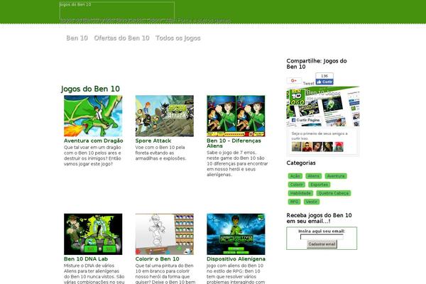426x284 pixels.
Task: Open the Ben 10 menu item
Action: point(77,38)
